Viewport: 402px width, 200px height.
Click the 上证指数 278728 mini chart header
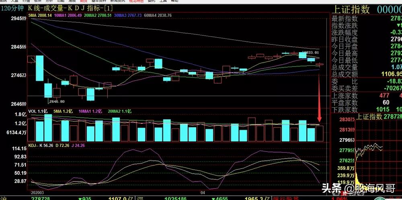click(379, 117)
